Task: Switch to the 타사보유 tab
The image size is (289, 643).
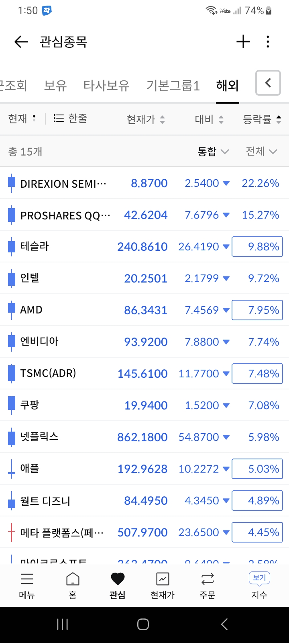Action: tap(106, 85)
